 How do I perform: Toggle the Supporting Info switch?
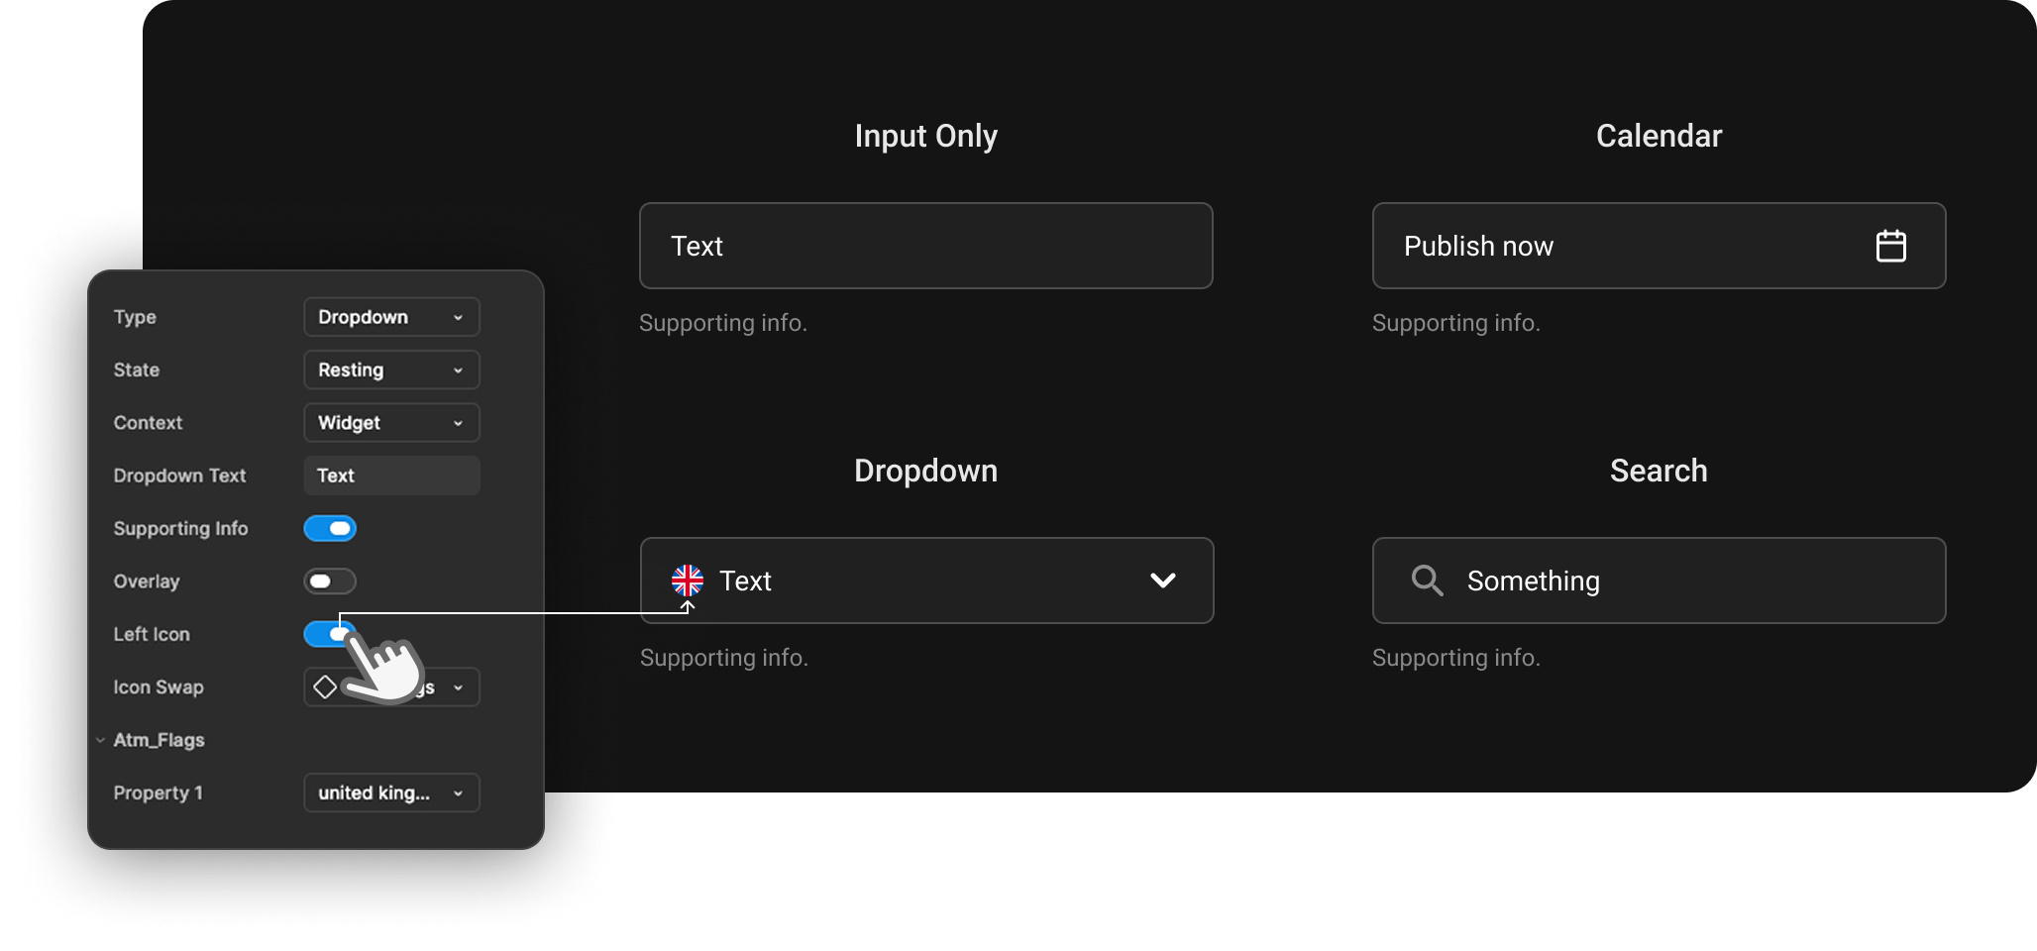pyautogui.click(x=330, y=528)
